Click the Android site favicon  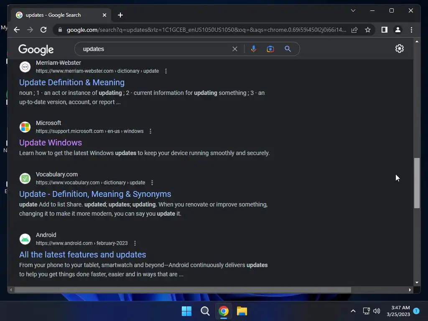(x=25, y=239)
